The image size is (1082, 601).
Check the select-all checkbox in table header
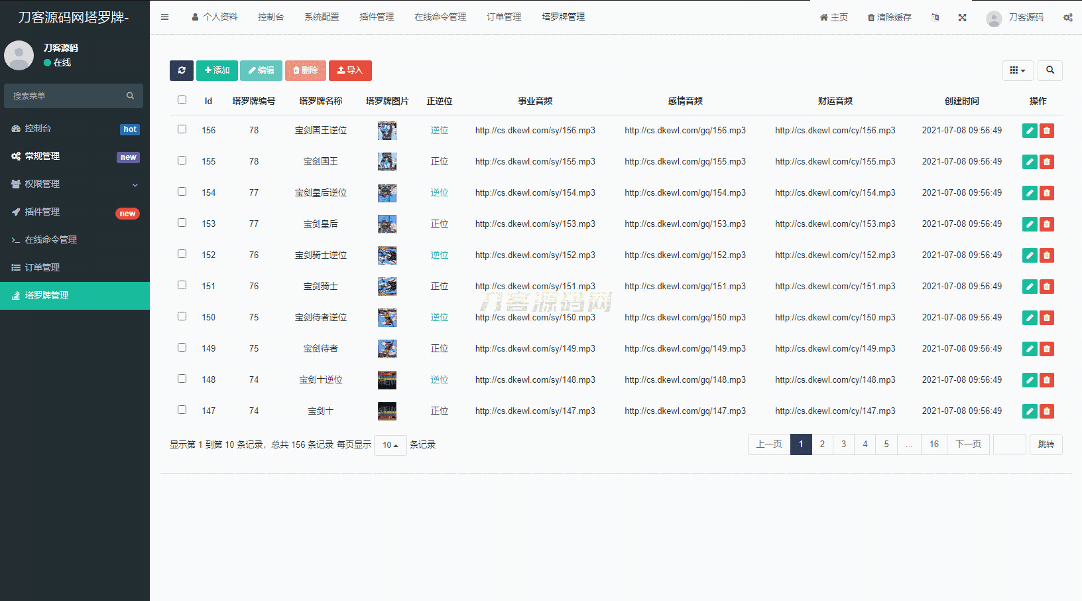coord(182,100)
